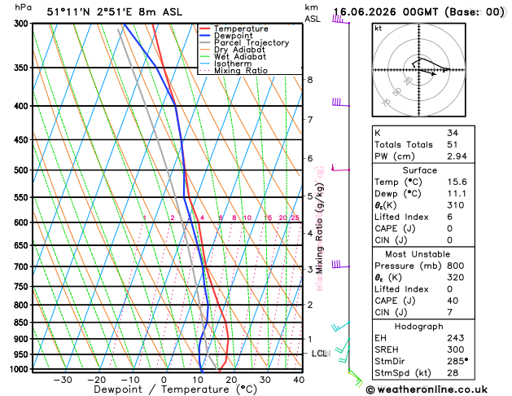Click the 8 km altitude label

tap(310, 80)
